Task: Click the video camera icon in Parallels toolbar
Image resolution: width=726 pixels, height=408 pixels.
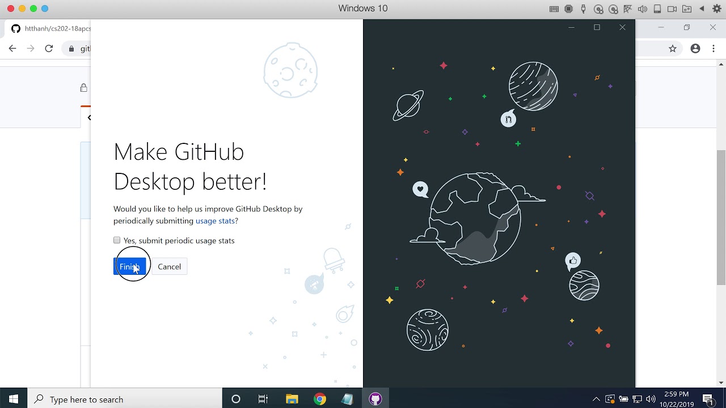Action: [x=672, y=9]
